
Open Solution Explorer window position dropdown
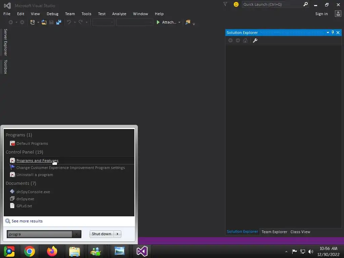coord(328,33)
